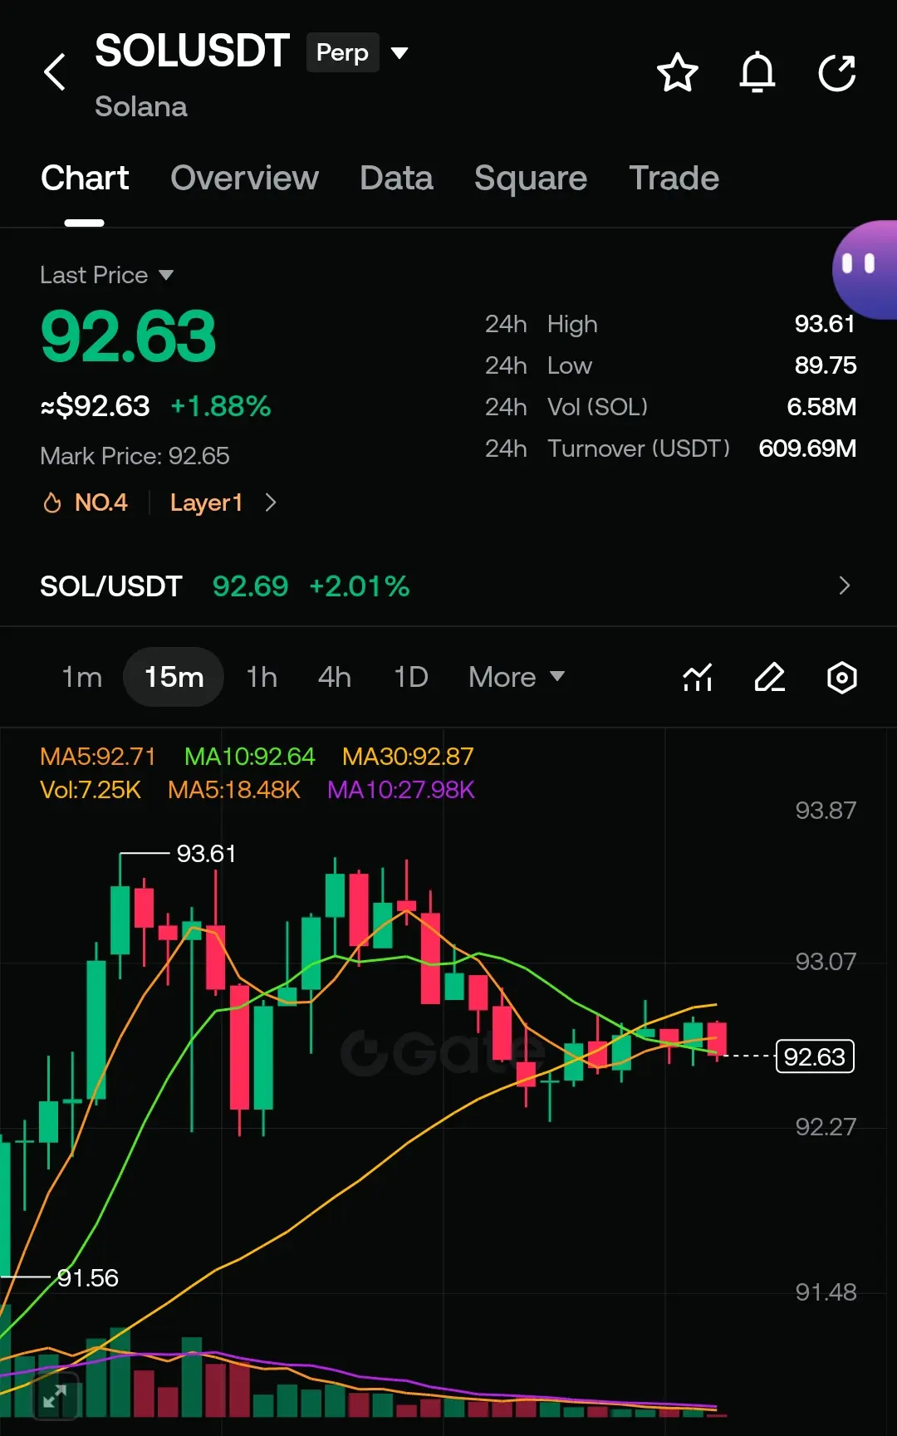
Task: Open chart settings hexagon icon
Action: [x=842, y=677]
